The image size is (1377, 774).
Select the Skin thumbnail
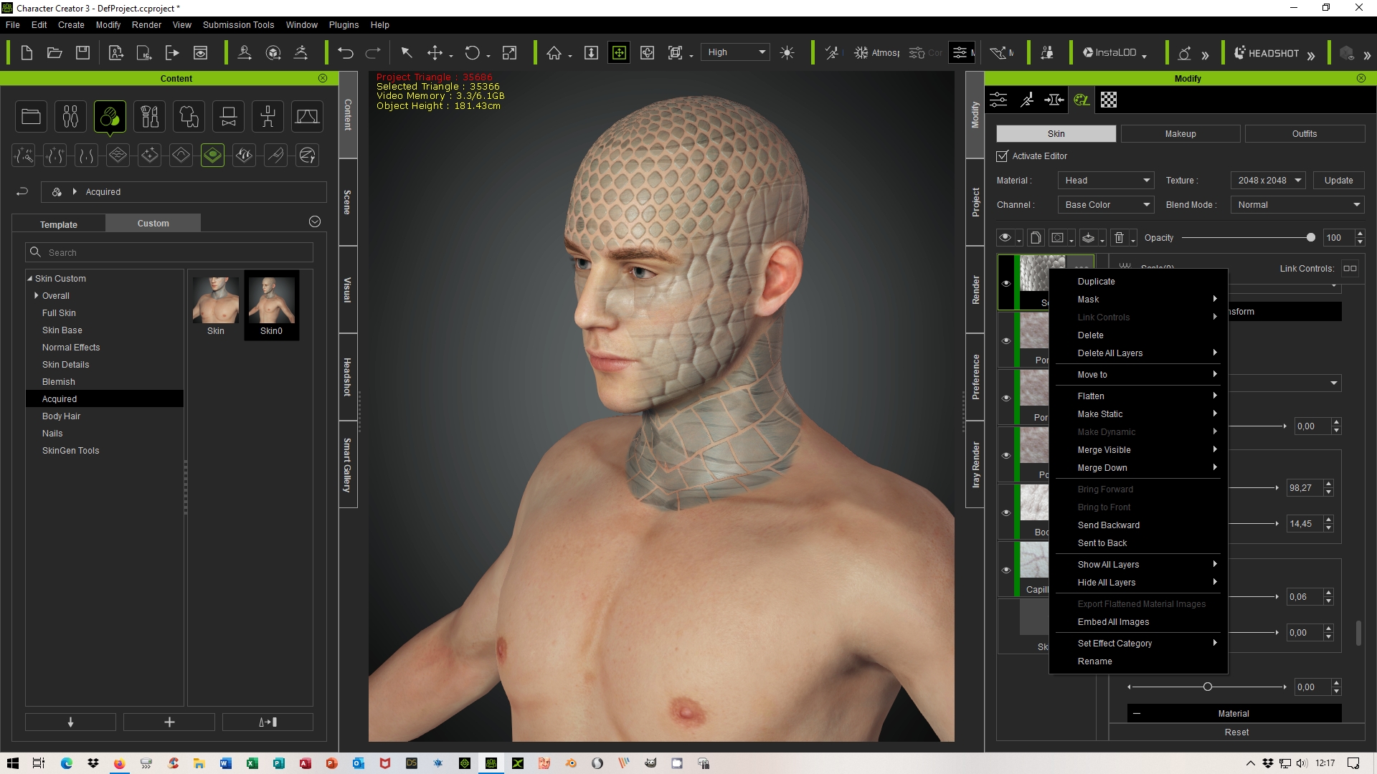coord(216,306)
